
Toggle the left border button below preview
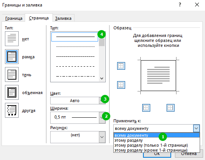(x=146, y=108)
